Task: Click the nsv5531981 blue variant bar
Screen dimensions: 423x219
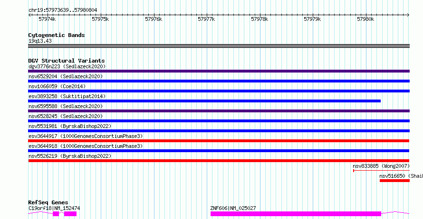Action: (x=219, y=131)
